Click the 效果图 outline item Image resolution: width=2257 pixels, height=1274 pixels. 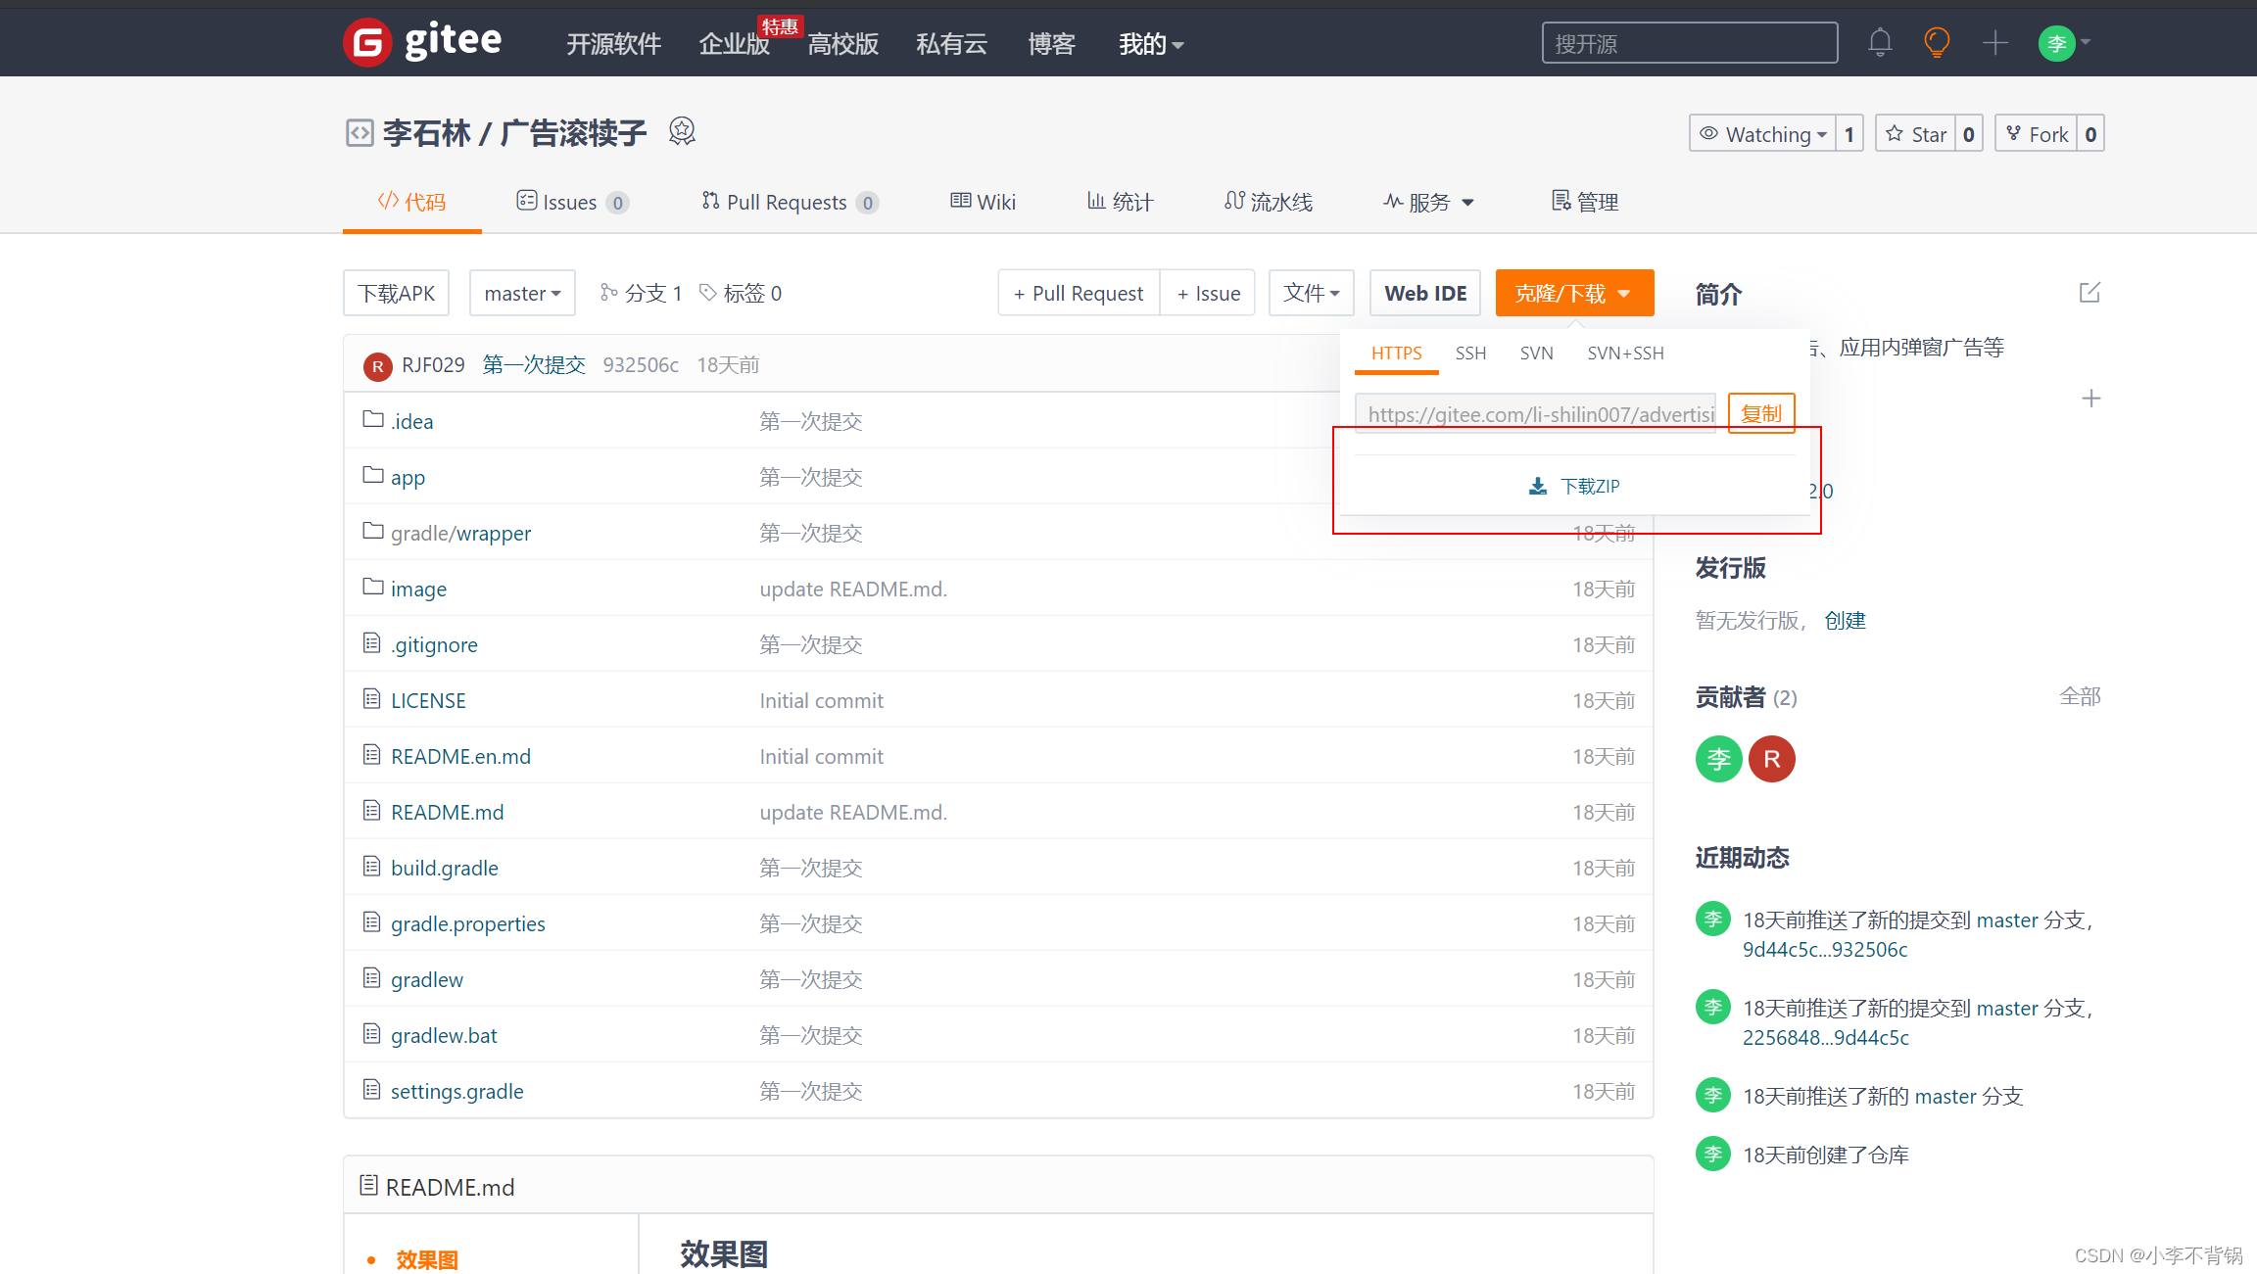tap(426, 1259)
